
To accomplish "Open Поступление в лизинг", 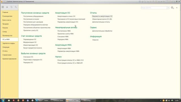I will tap(31, 19).
